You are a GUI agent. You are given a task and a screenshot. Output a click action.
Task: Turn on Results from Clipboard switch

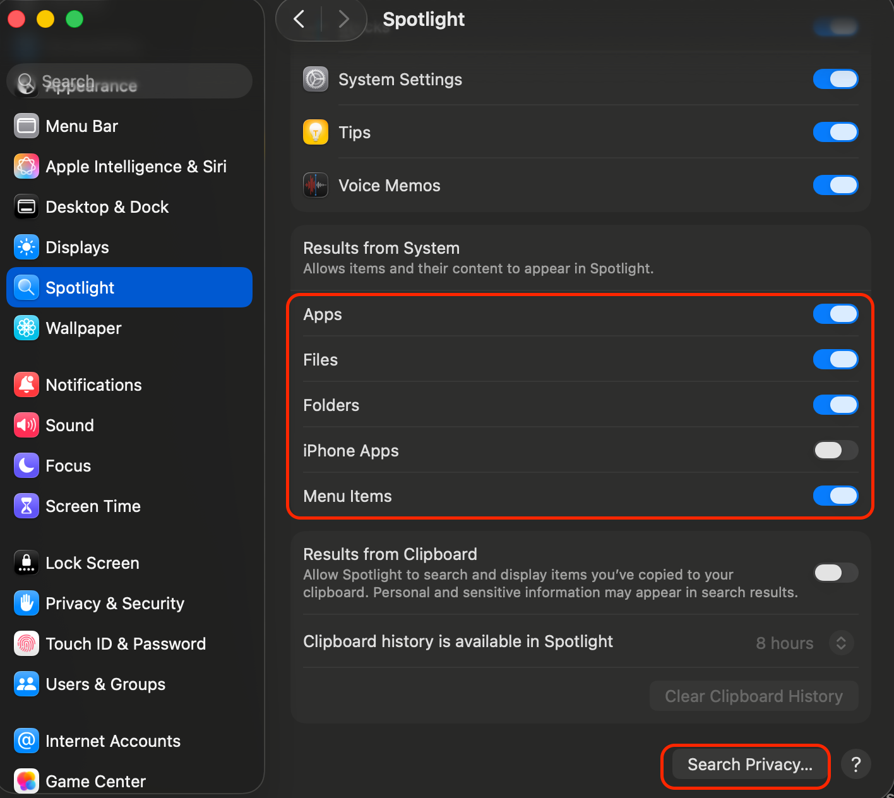(835, 573)
